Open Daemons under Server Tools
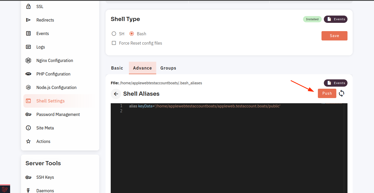The width and height of the screenshot is (374, 193). [60, 190]
